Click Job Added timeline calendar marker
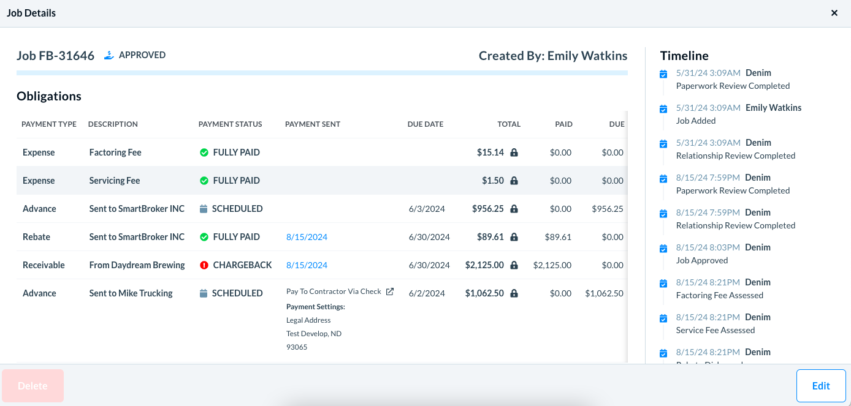This screenshot has width=851, height=406. click(663, 109)
